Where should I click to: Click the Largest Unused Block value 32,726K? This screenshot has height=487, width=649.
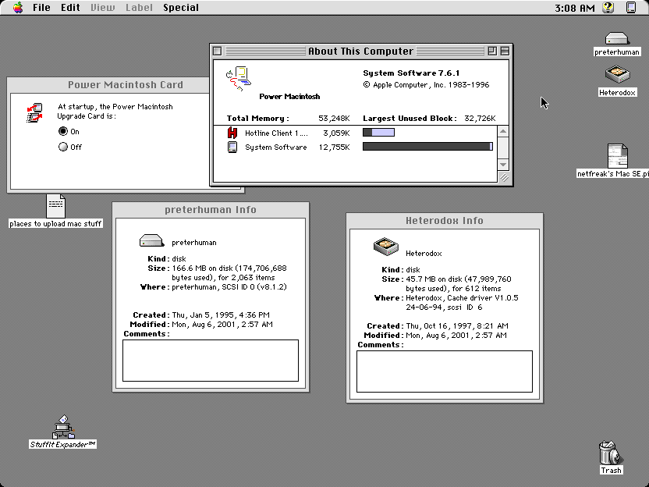click(480, 119)
